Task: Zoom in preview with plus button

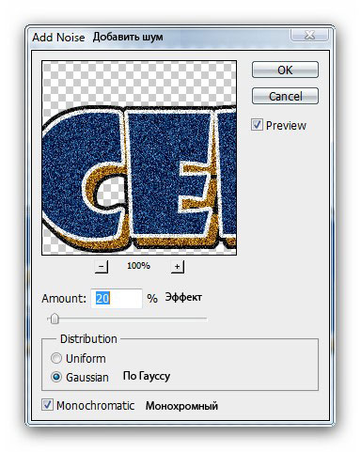Action: 177,266
